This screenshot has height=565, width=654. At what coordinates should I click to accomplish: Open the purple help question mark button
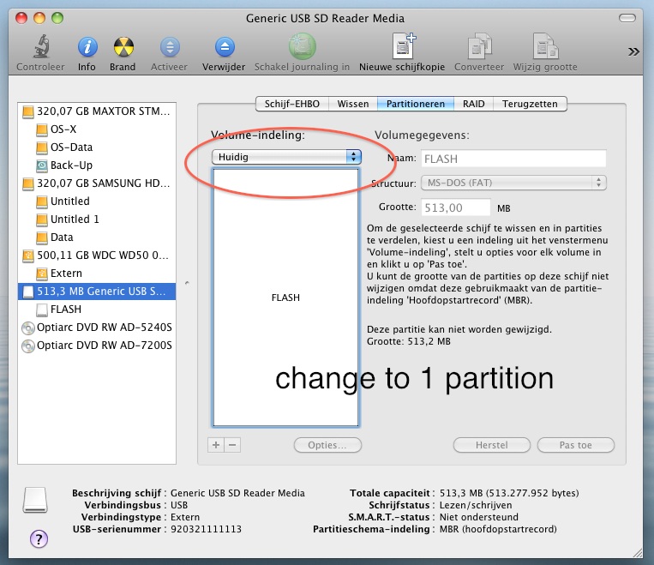click(x=39, y=538)
